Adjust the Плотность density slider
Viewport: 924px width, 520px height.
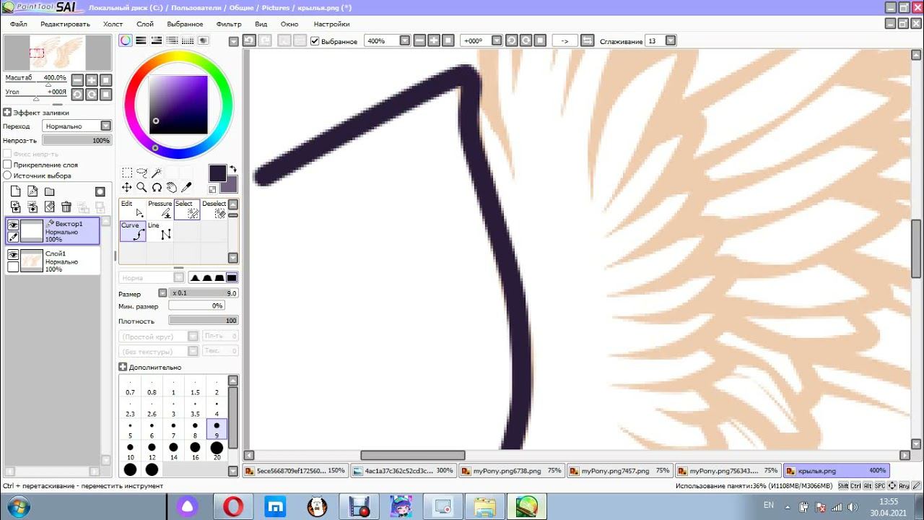(x=203, y=321)
